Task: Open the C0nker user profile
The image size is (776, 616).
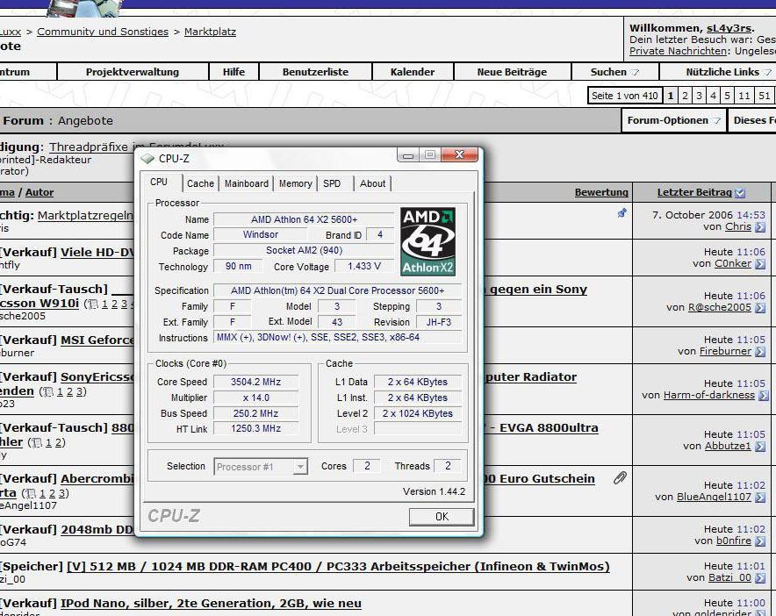Action: pos(732,264)
